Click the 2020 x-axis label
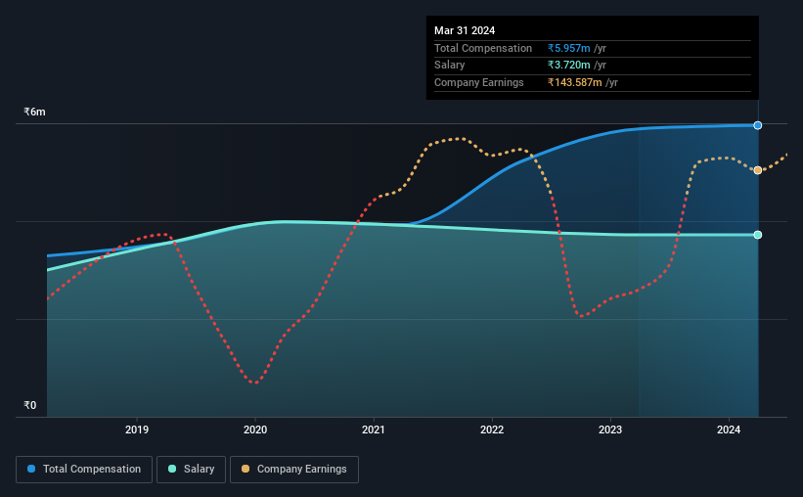The height and width of the screenshot is (497, 803). [x=255, y=429]
